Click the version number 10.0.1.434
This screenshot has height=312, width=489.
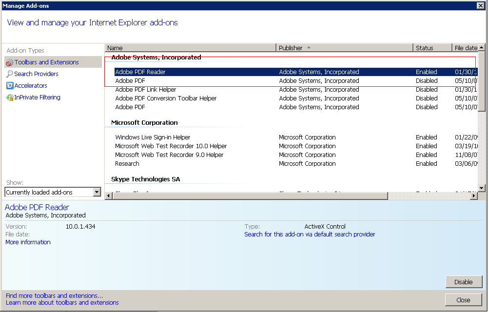tap(80, 227)
